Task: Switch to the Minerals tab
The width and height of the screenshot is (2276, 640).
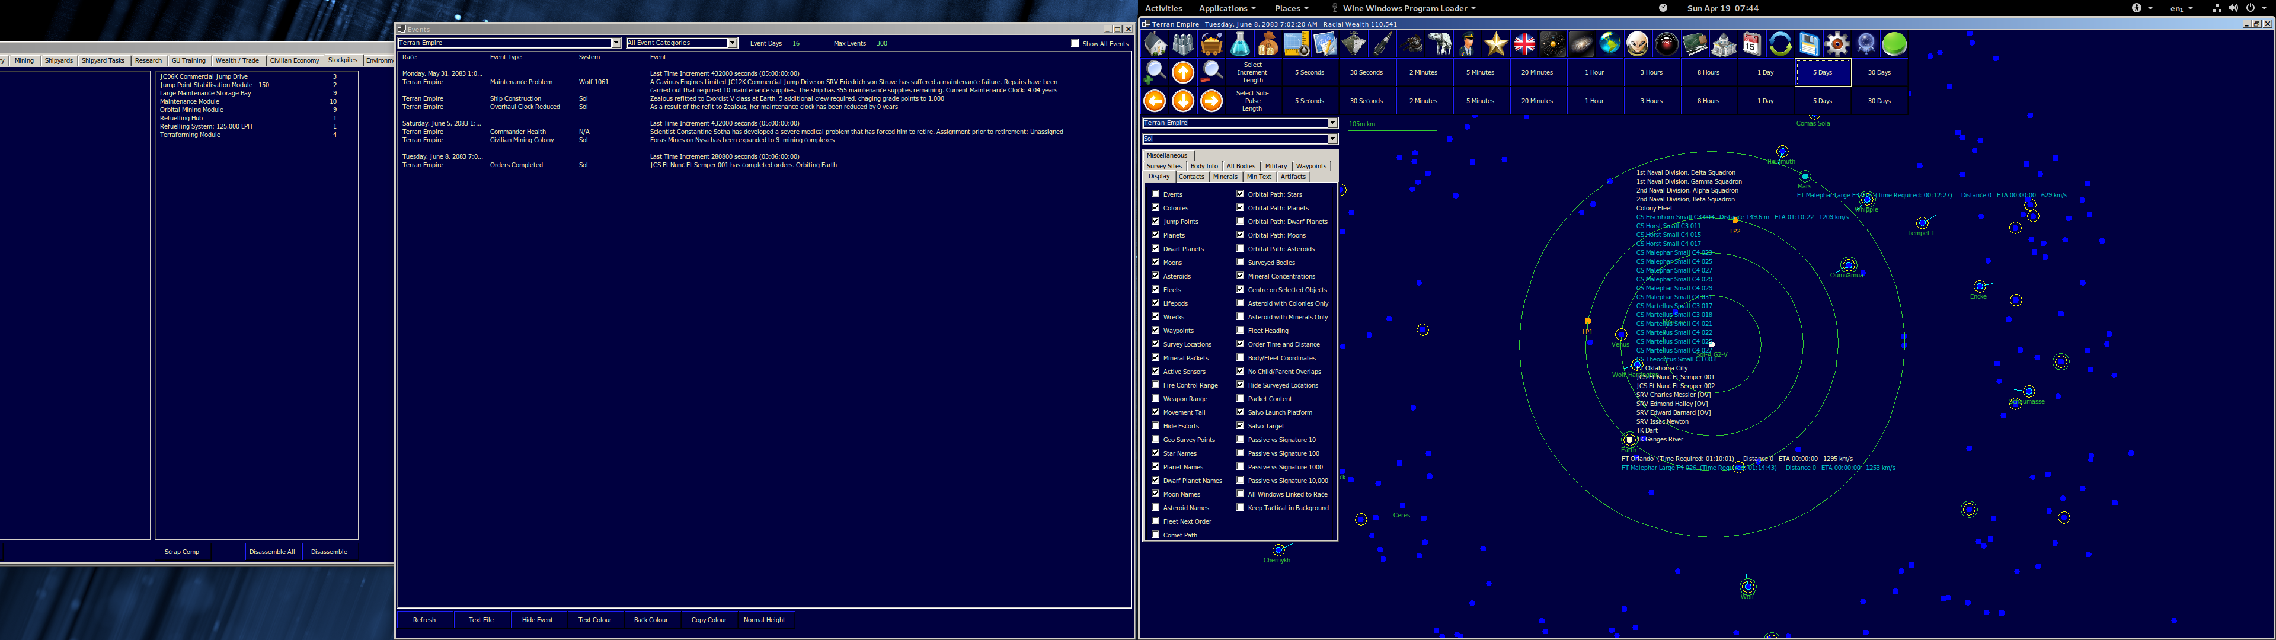Action: point(1226,177)
